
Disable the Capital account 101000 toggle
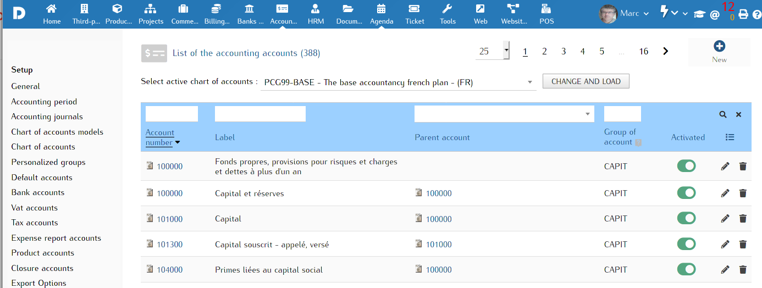pyautogui.click(x=686, y=218)
